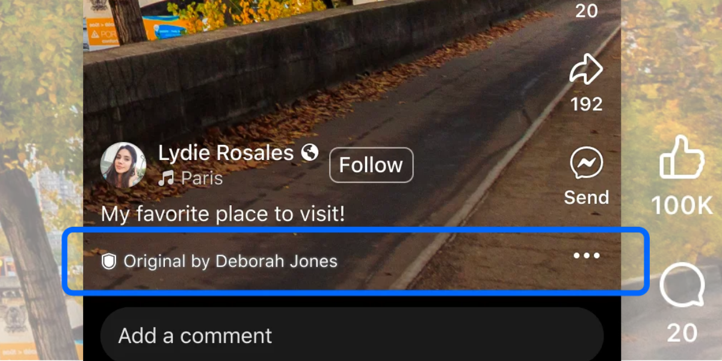The width and height of the screenshot is (722, 361).
Task: Follow Lydie Rosales
Action: pos(371,165)
